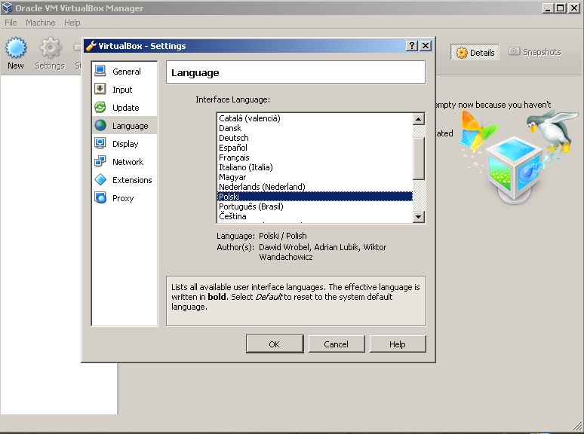This screenshot has height=434, width=584.
Task: Click the language list scroll down arrow
Action: pyautogui.click(x=419, y=216)
